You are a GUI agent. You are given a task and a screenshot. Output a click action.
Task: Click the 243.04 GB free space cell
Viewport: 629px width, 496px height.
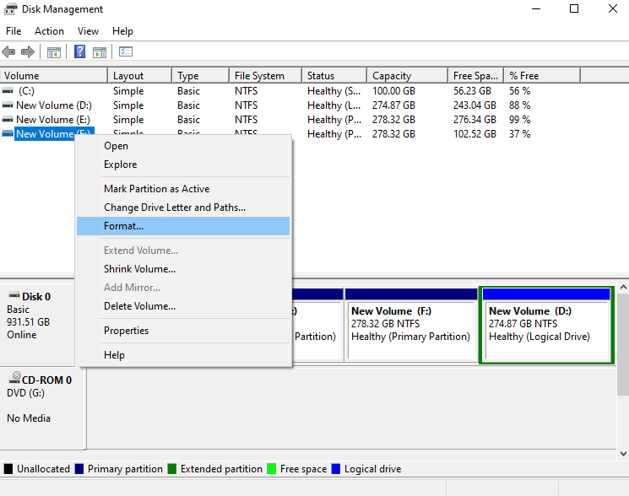point(475,105)
